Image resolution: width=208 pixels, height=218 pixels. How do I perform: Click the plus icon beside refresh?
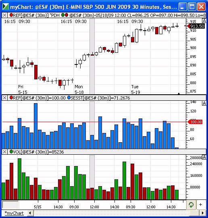200,205
